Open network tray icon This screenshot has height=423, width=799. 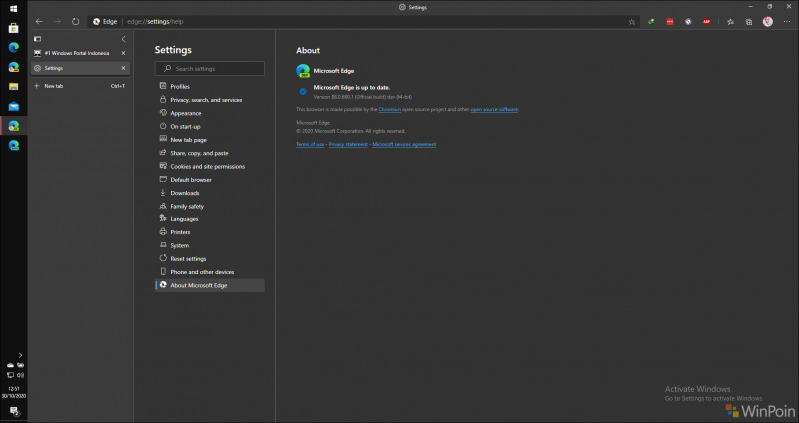pyautogui.click(x=10, y=375)
